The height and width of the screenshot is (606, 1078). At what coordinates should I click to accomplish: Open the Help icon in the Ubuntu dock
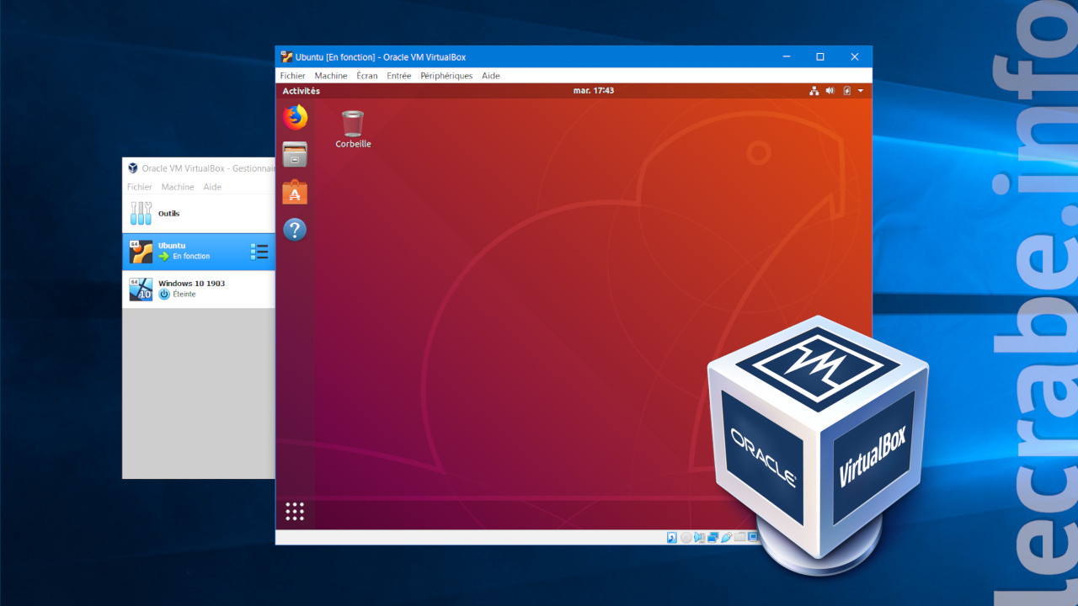pos(295,229)
